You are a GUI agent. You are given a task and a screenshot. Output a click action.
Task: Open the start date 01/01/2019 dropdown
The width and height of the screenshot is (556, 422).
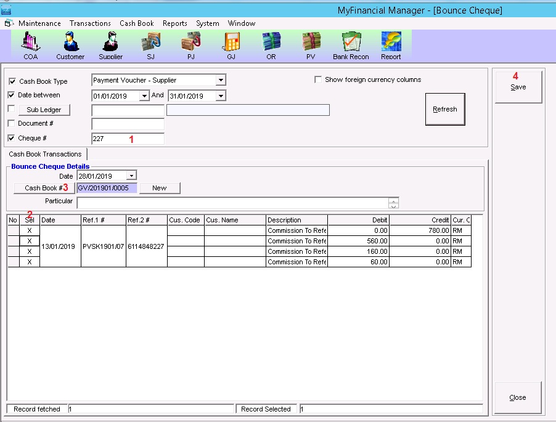tap(144, 96)
